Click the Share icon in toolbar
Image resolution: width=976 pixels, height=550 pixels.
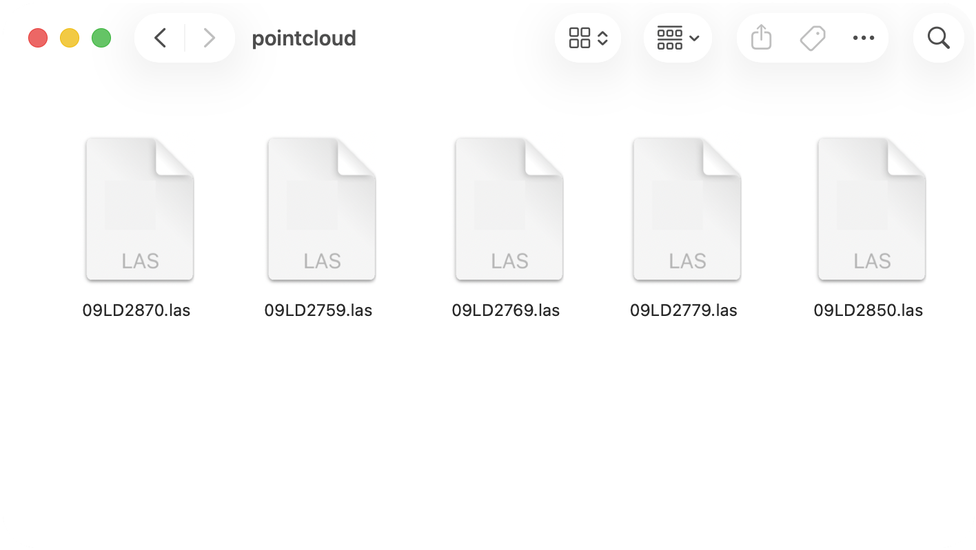[761, 37]
